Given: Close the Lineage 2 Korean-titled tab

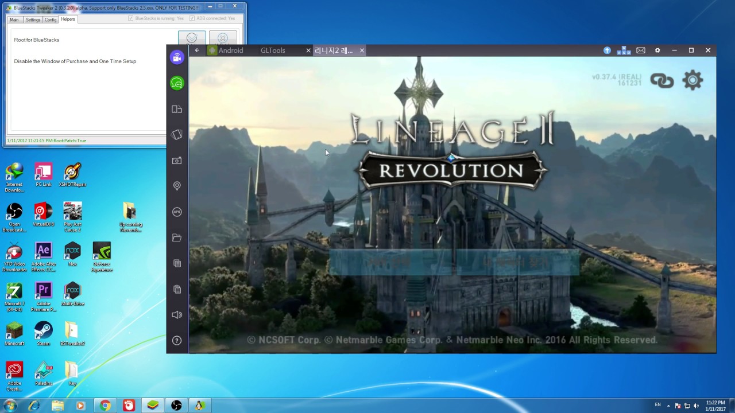Looking at the screenshot, I should [362, 50].
